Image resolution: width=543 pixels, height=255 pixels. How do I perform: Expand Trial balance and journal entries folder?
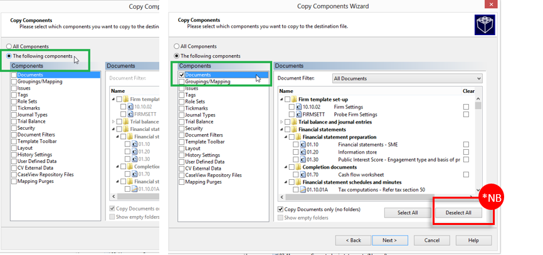(x=280, y=122)
